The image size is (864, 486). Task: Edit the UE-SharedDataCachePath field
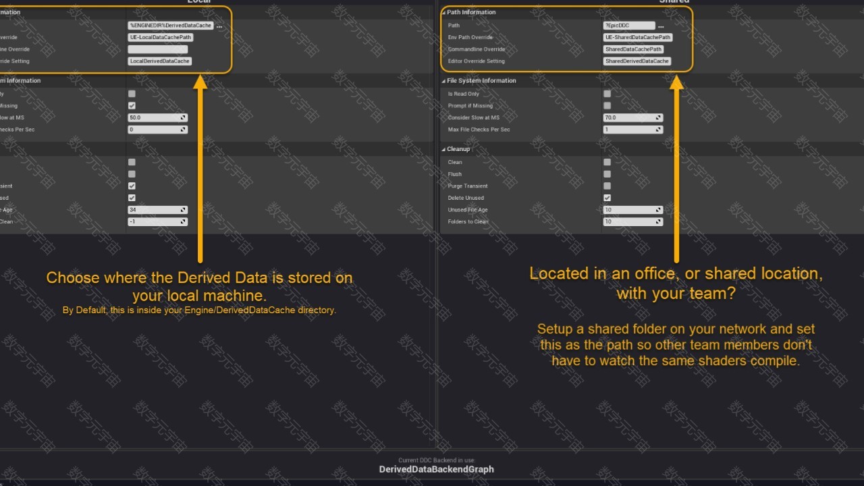638,37
